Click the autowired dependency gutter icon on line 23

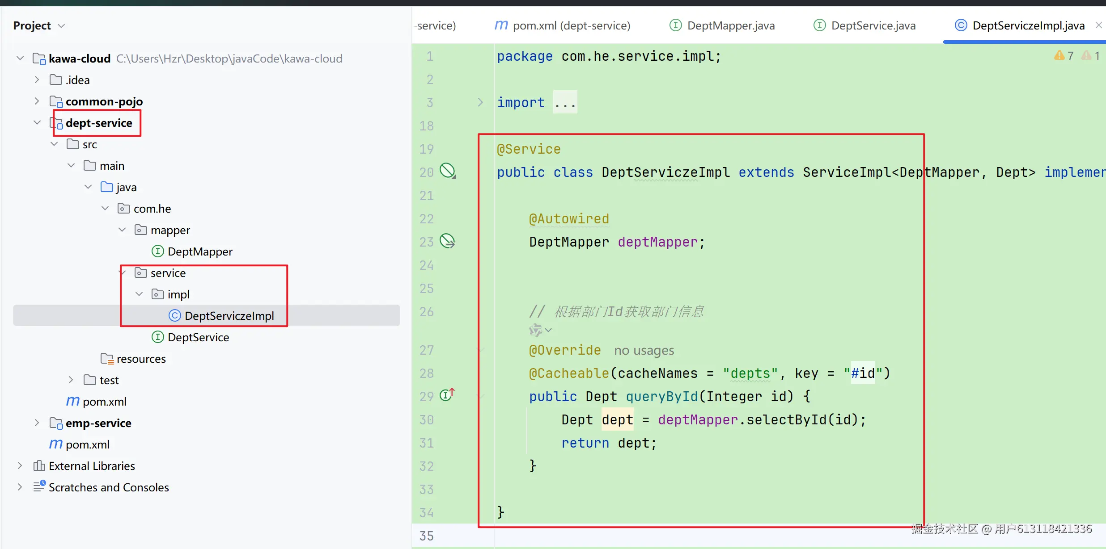[x=447, y=241]
